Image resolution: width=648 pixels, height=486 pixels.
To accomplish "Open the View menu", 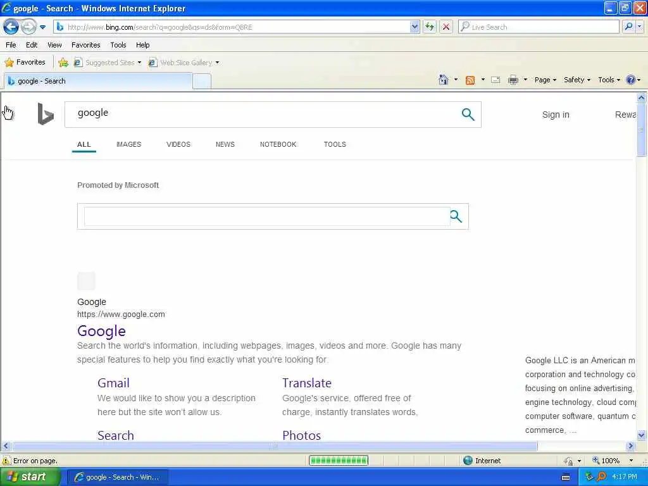I will tap(54, 45).
